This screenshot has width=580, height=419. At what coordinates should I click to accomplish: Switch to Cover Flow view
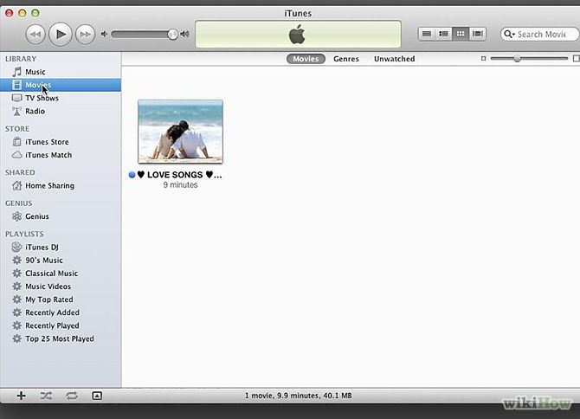pyautogui.click(x=478, y=34)
